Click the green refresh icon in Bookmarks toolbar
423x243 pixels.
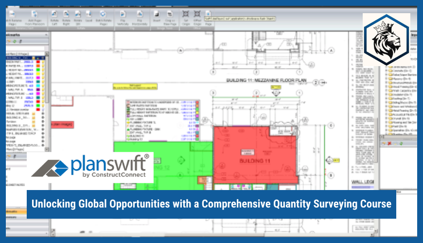pos(15,41)
